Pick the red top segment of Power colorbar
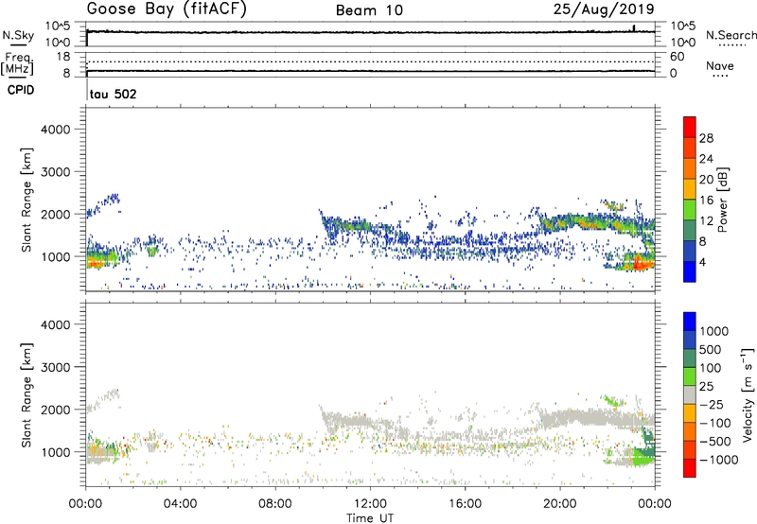Viewport: 757px width, 524px height. [x=690, y=127]
